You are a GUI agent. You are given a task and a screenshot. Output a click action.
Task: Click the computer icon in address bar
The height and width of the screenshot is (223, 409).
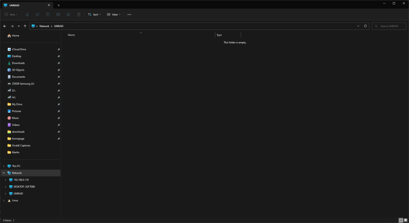point(33,26)
